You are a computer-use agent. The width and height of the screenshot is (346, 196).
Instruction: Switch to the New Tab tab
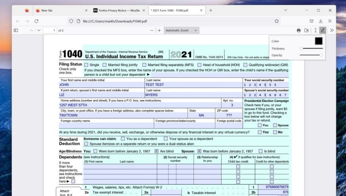coord(61,10)
